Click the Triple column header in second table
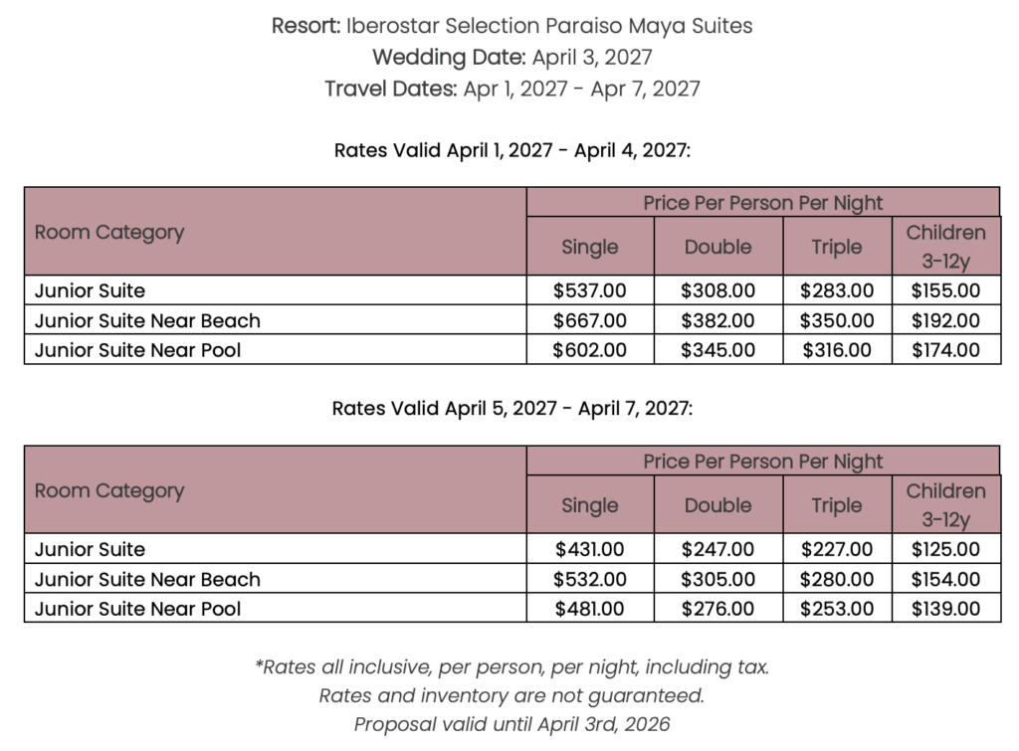The image size is (1019, 751). coord(837,505)
